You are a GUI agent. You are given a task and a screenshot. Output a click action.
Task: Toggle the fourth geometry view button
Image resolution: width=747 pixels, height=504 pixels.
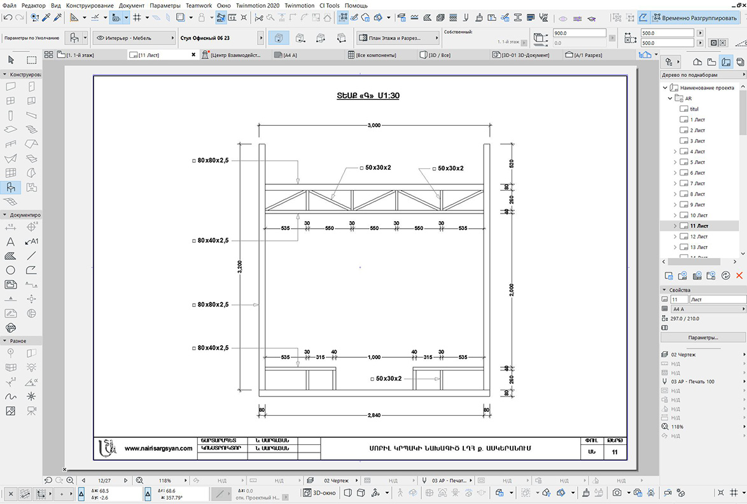pos(342,37)
